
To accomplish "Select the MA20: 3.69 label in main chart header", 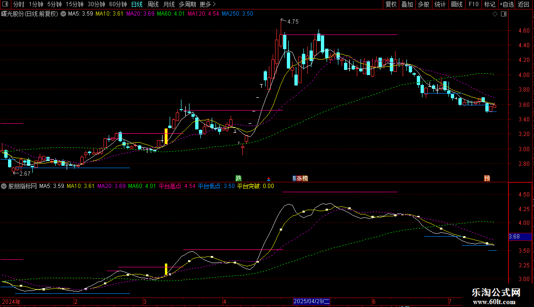I will point(140,14).
